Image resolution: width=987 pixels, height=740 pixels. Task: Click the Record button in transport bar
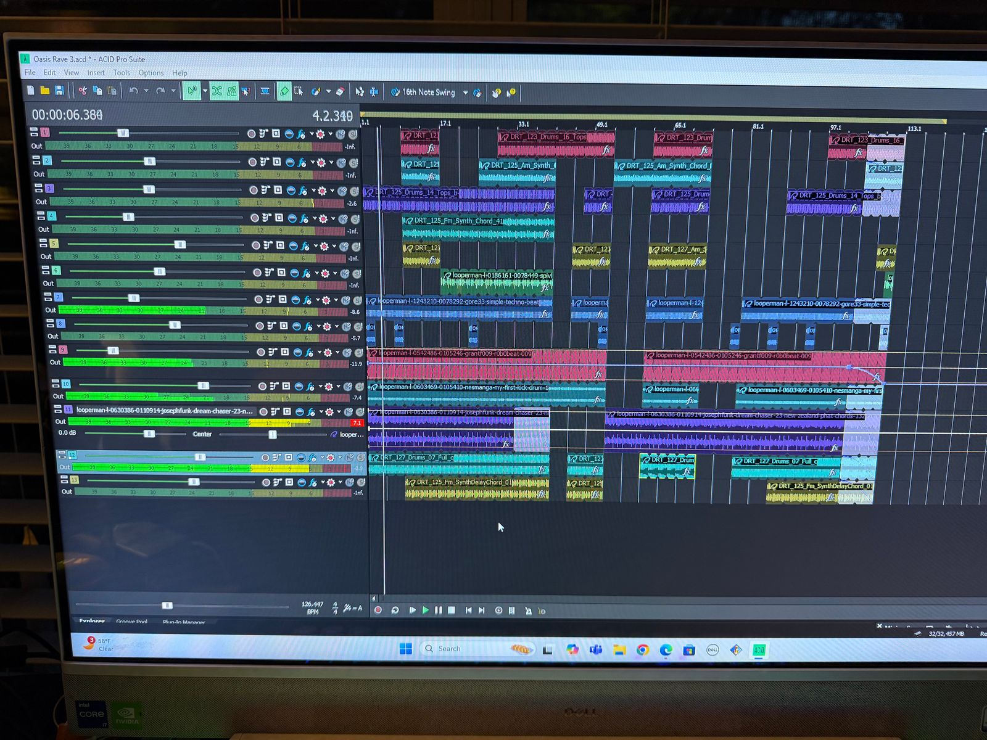(378, 610)
